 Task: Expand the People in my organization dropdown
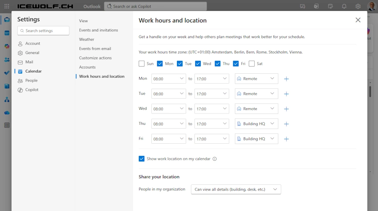tap(236, 189)
